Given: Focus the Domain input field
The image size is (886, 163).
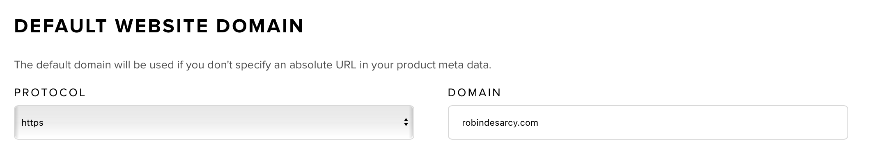Looking at the screenshot, I should tap(648, 122).
